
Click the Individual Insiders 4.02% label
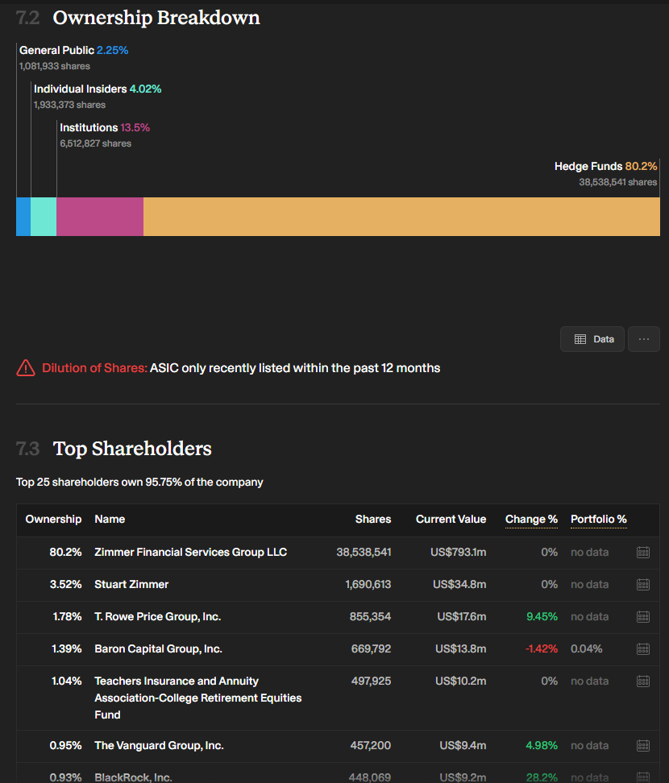tap(98, 89)
